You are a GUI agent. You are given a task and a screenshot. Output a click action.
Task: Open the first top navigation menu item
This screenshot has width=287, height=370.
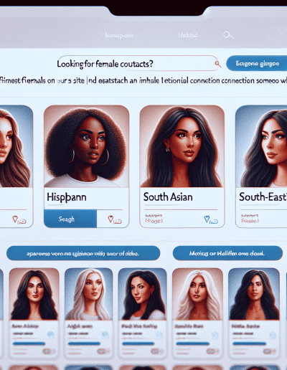point(119,36)
